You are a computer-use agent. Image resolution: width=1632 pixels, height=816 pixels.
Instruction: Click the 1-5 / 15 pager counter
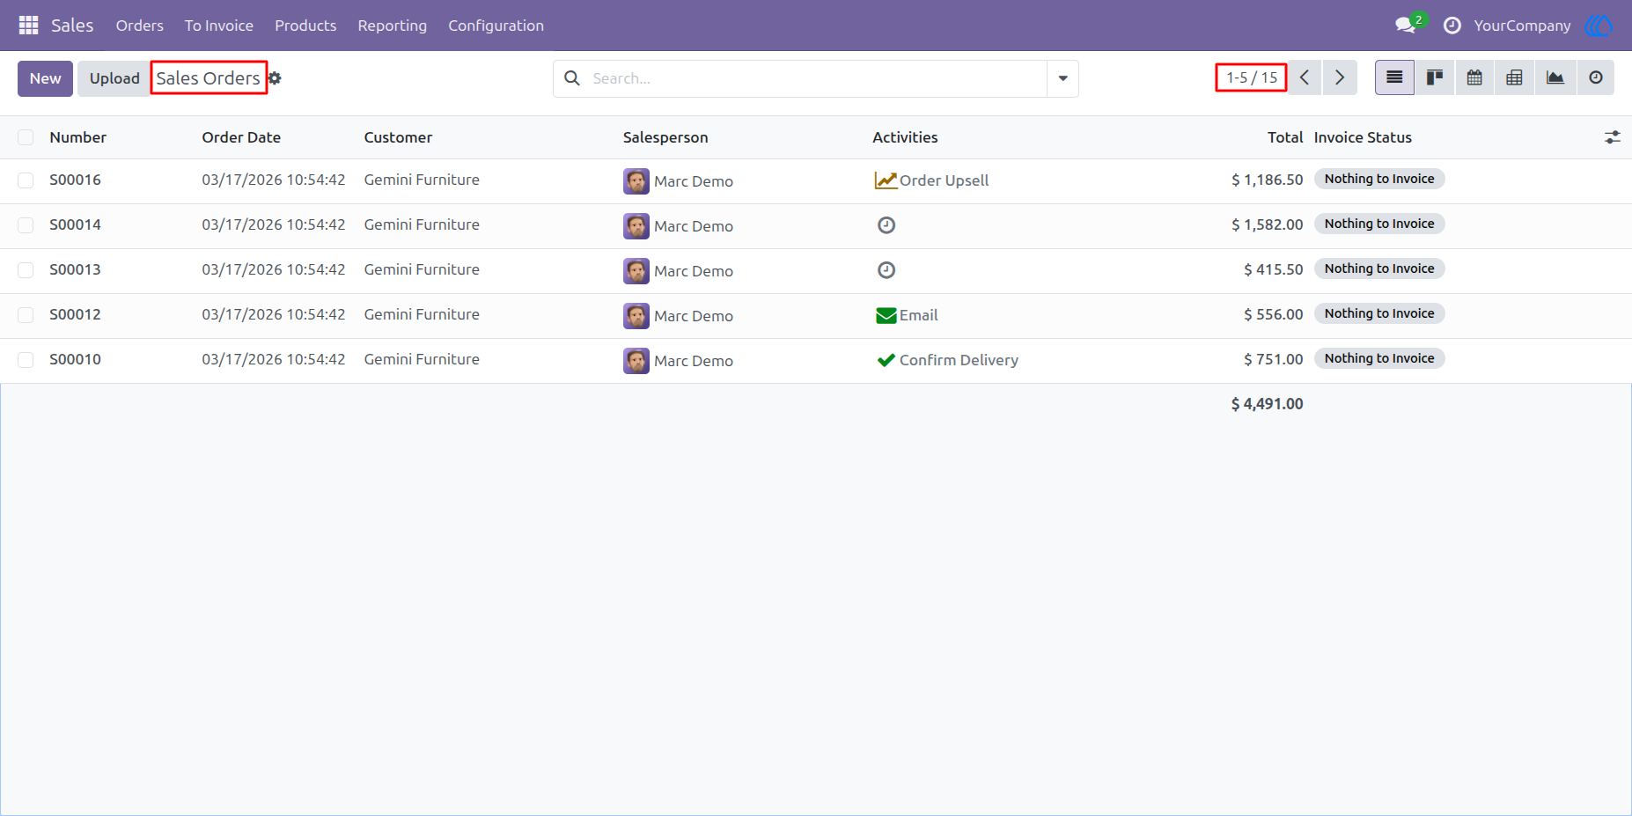(1252, 77)
